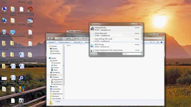Toggle the preview pane icon
191x107 pixels.
157,42
